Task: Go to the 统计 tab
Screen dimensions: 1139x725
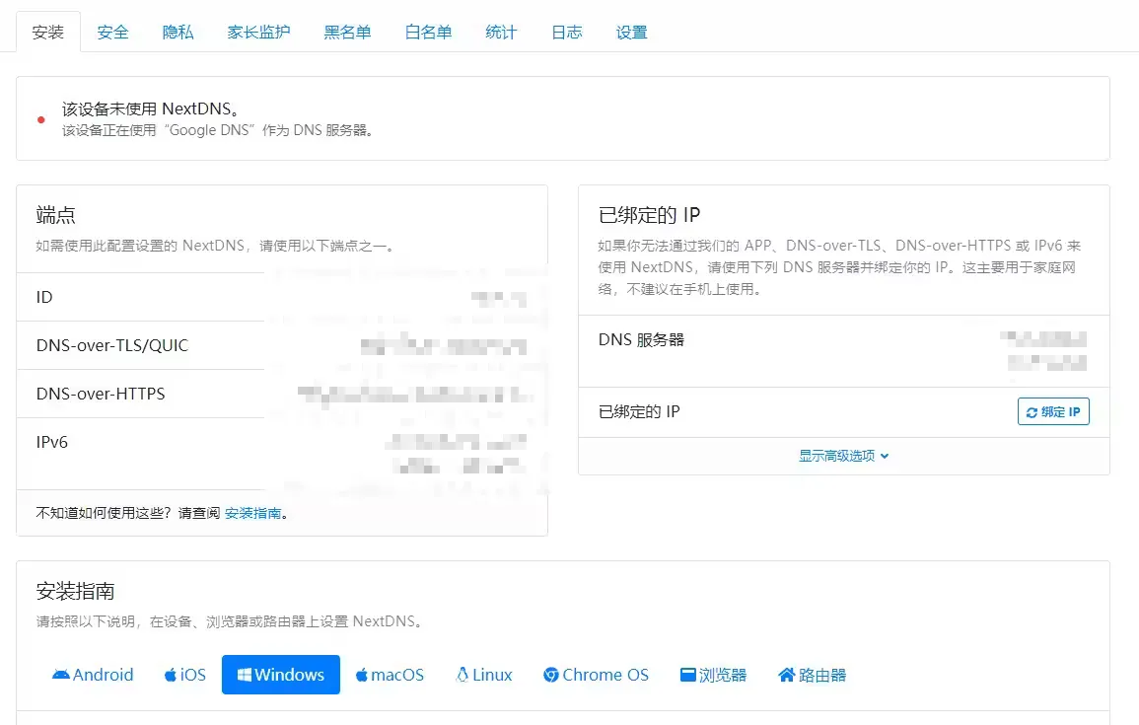Action: pyautogui.click(x=501, y=33)
